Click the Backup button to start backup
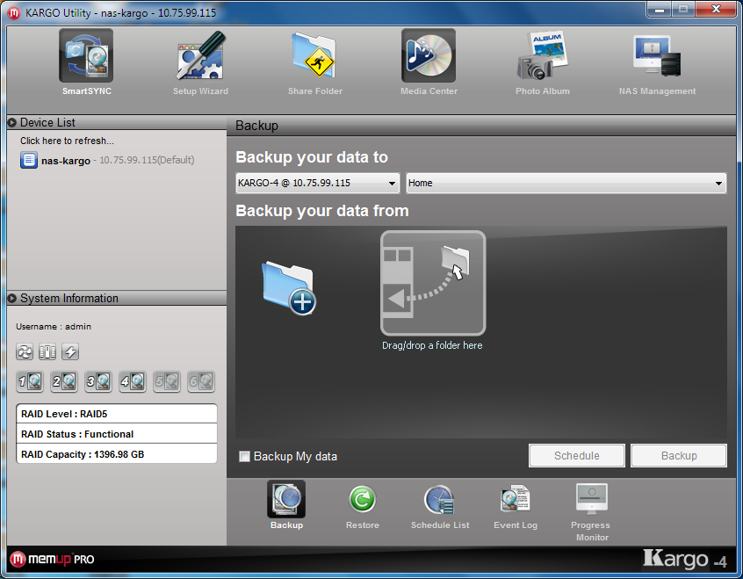743x579 pixels. [679, 456]
